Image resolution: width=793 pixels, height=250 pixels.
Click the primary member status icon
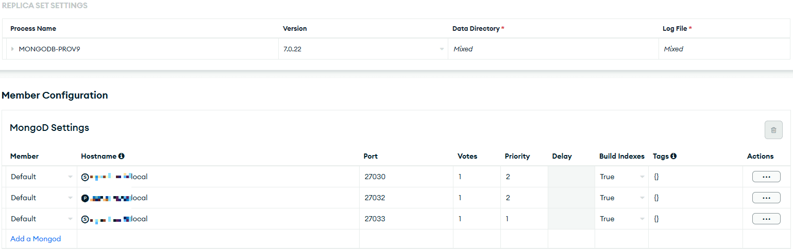[x=85, y=198]
